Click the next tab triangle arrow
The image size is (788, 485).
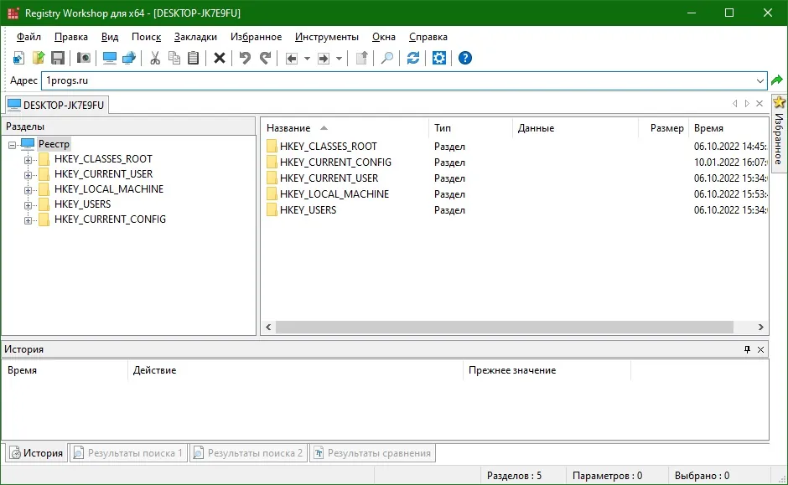[x=747, y=103]
